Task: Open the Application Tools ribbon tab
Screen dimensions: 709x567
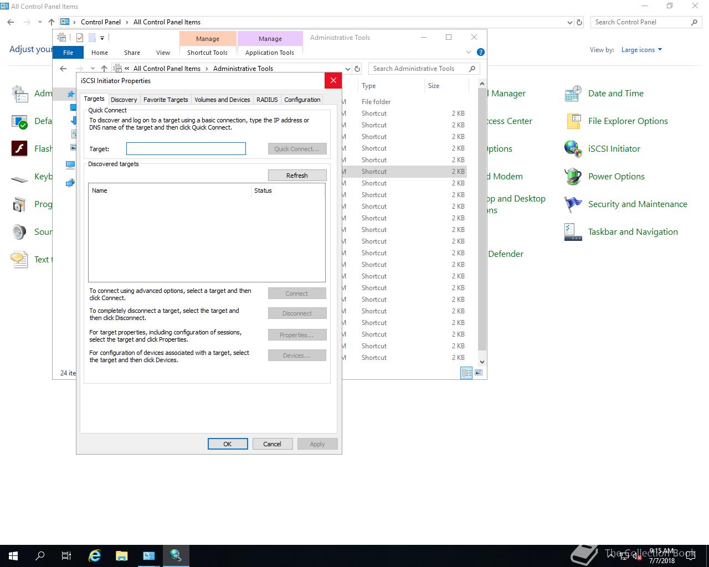Action: [270, 53]
